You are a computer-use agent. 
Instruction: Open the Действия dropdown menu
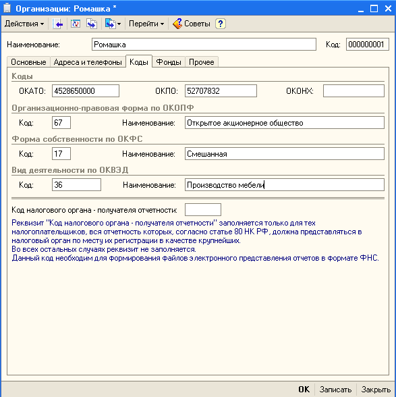[x=24, y=24]
